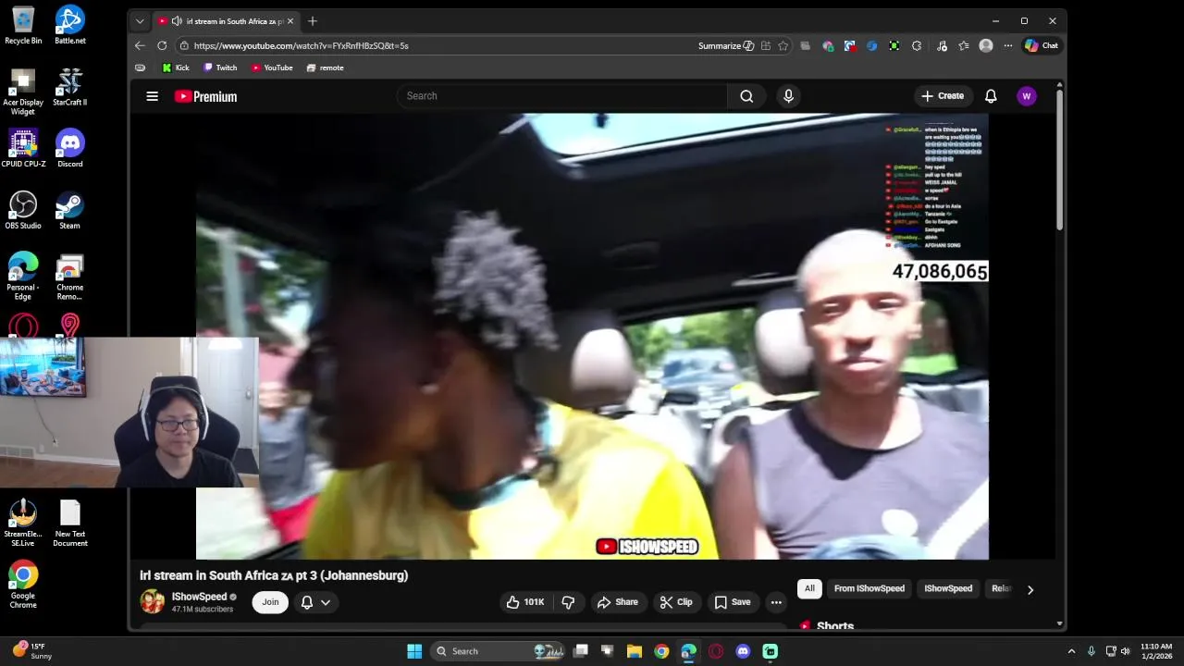Open Copilot Chat in the Edge toolbar
1184x666 pixels.
(1042, 45)
